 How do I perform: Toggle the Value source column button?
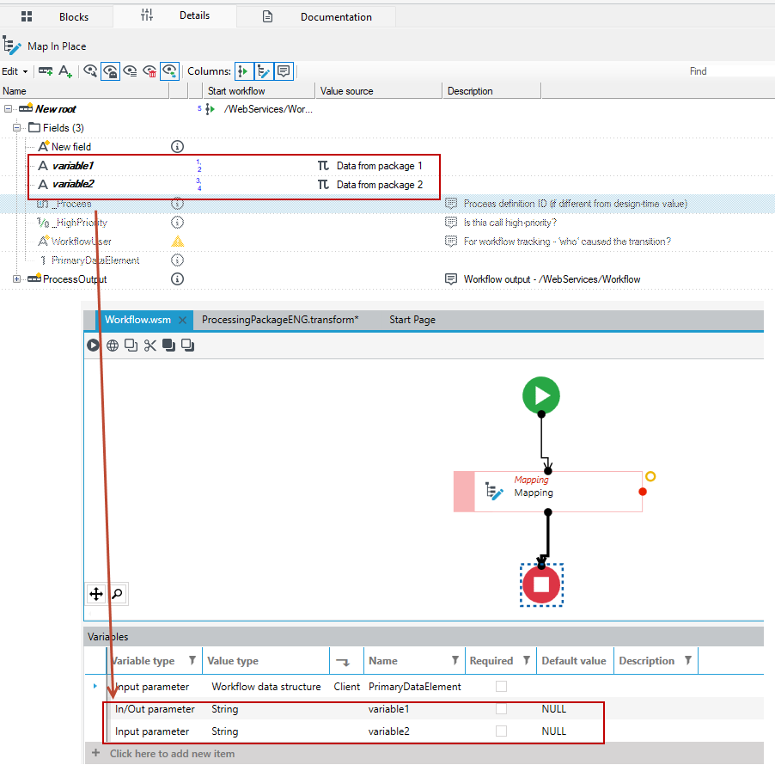click(264, 71)
